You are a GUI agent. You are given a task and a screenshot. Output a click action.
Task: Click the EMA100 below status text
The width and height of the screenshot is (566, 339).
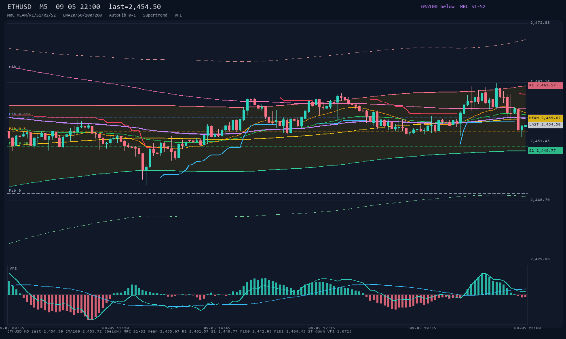coord(437,6)
